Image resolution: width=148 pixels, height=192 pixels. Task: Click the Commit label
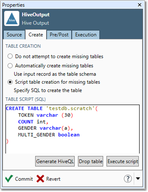click(24, 179)
